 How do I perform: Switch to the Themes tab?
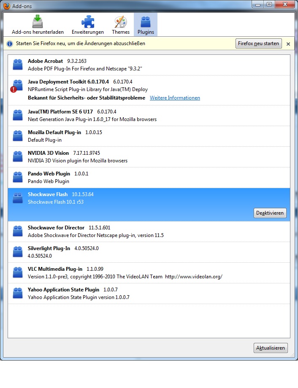pos(121,24)
